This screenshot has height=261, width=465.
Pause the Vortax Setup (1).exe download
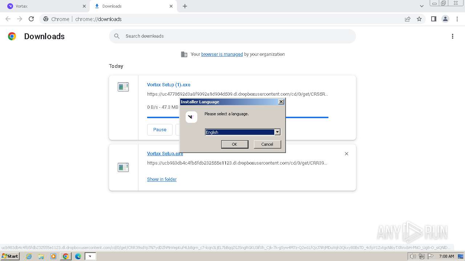pos(160,130)
